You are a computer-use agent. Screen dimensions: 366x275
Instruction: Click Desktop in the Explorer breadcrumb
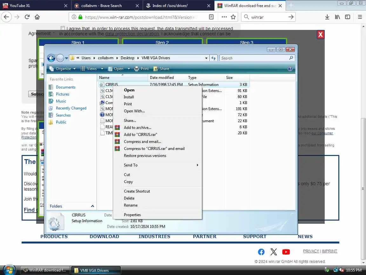point(127,58)
